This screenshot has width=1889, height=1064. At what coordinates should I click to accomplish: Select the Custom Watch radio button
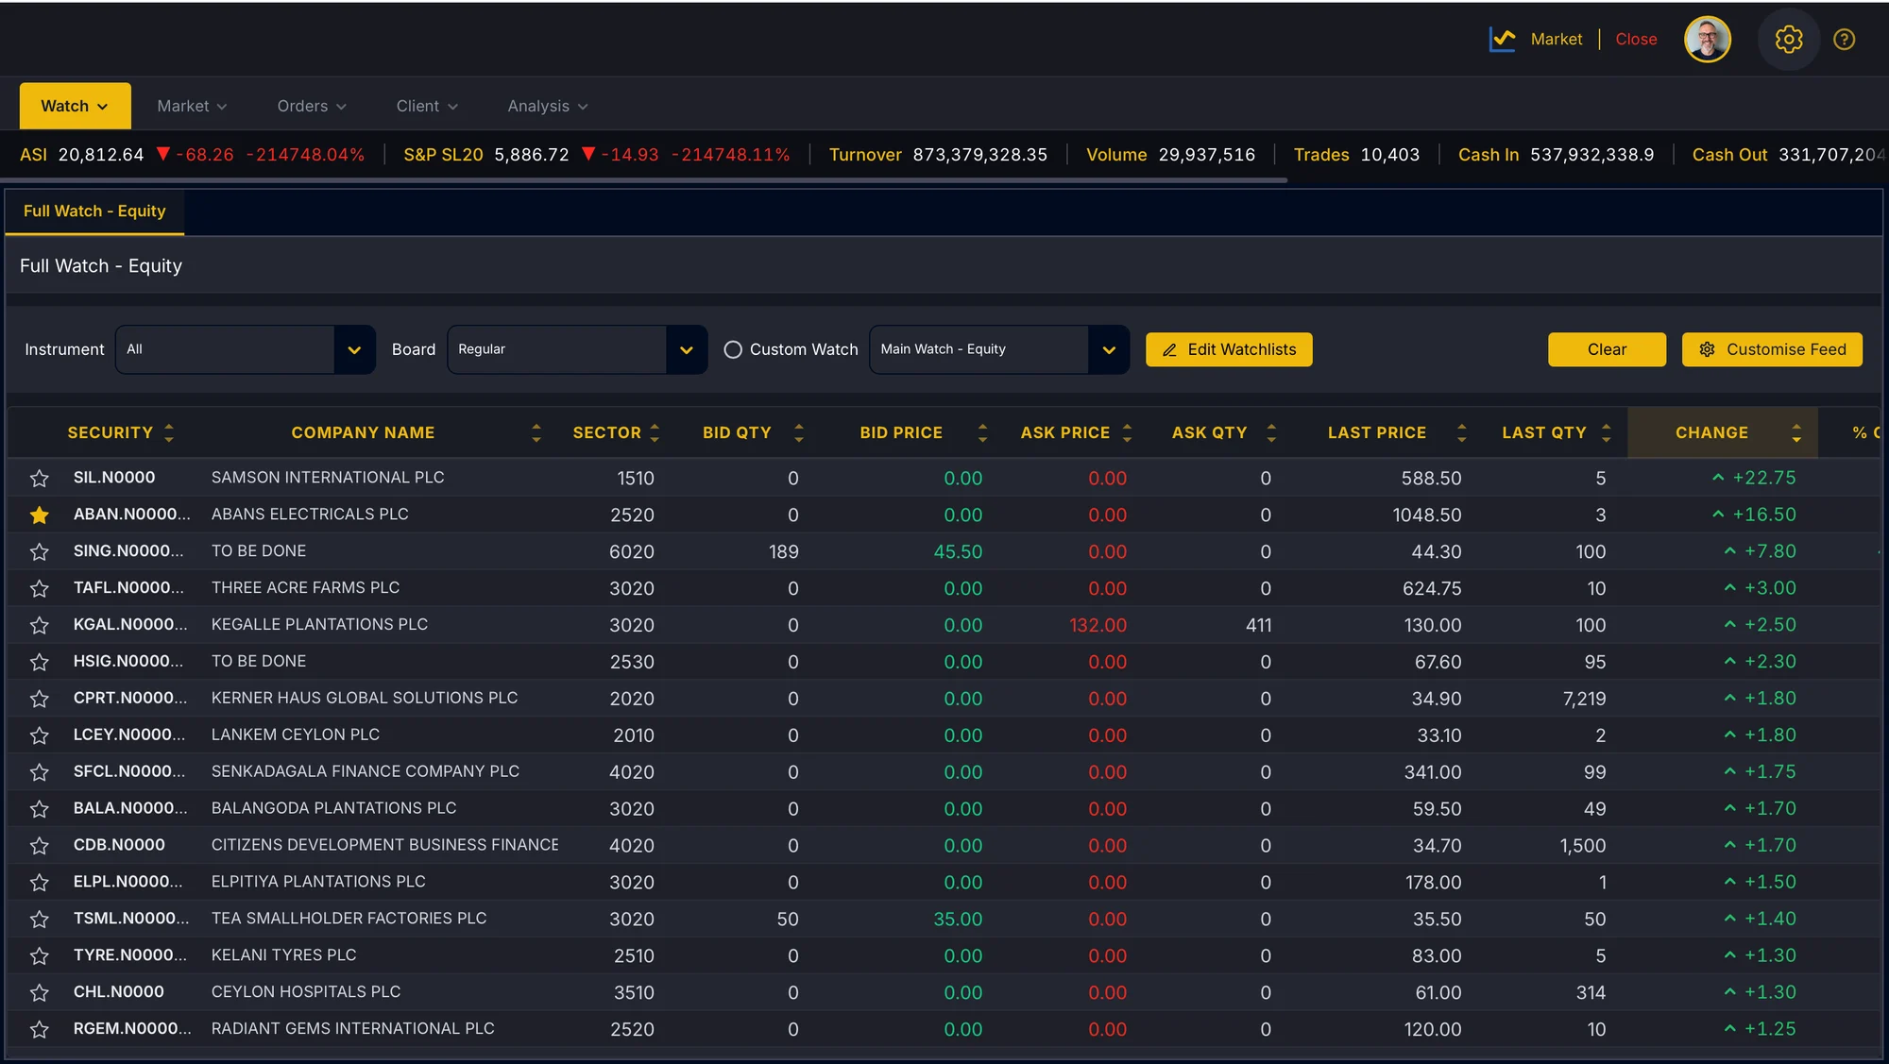[733, 349]
